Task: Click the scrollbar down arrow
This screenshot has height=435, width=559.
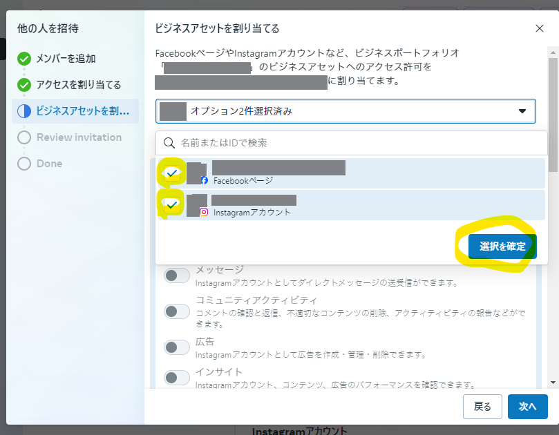Action: pos(553,383)
